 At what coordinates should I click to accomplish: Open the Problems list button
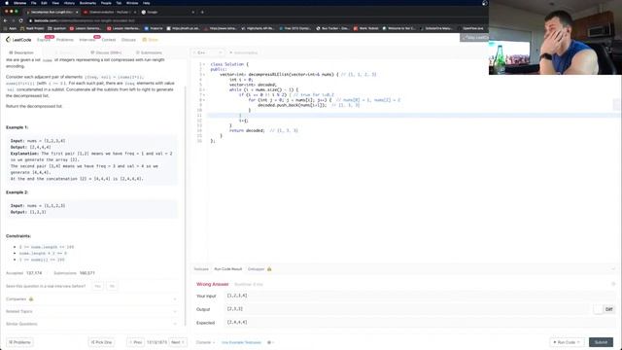pos(19,342)
